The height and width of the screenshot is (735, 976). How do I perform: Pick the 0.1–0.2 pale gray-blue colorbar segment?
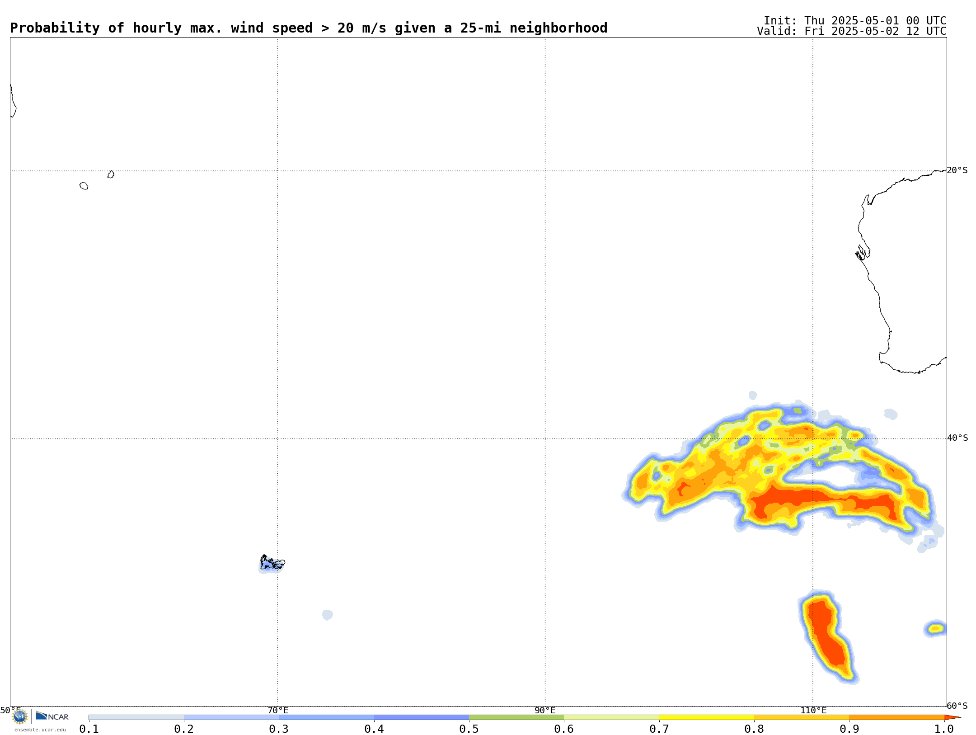(136, 717)
